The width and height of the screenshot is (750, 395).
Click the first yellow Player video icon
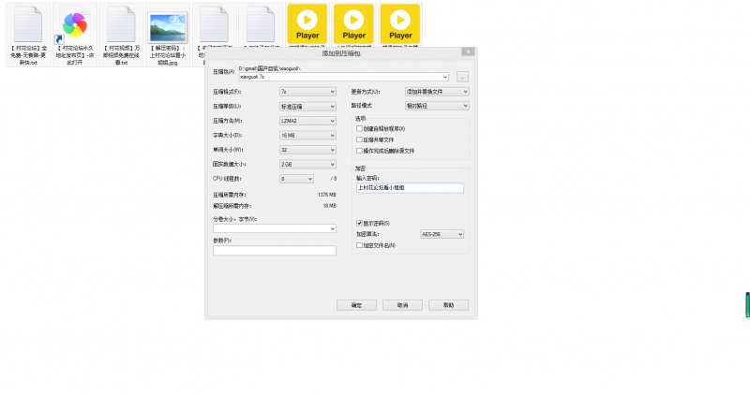[307, 22]
